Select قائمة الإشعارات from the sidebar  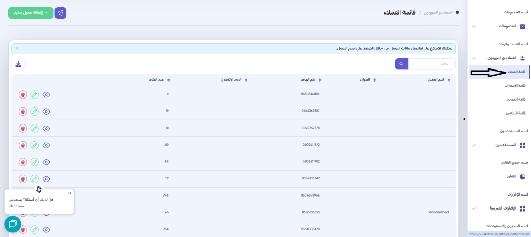514,85
